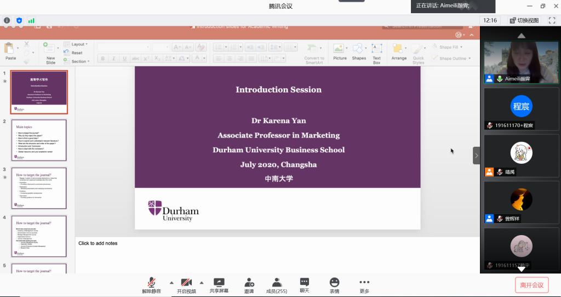Collapse the participant video sidebar
The height and width of the screenshot is (297, 561).
[476, 156]
